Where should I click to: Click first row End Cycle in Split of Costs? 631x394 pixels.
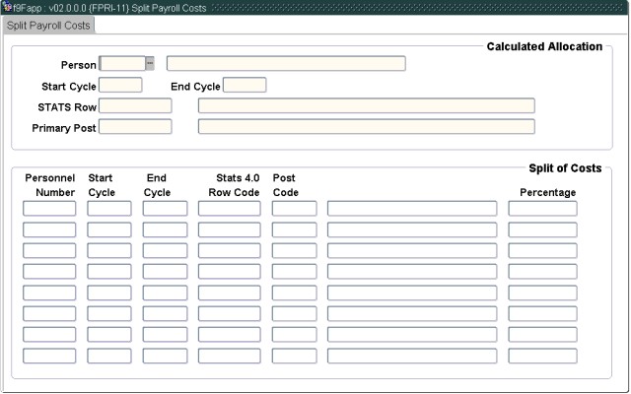point(165,209)
